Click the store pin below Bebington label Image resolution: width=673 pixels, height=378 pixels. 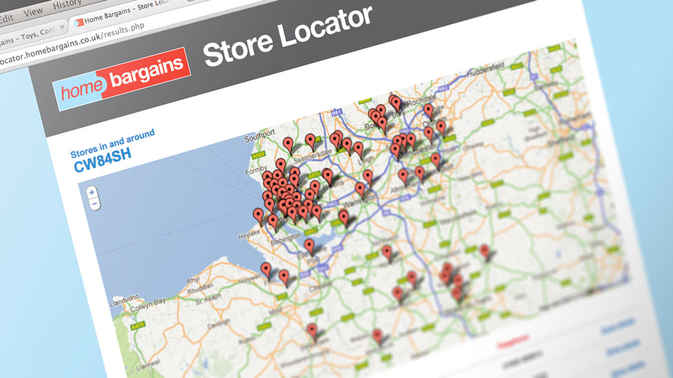point(309,246)
